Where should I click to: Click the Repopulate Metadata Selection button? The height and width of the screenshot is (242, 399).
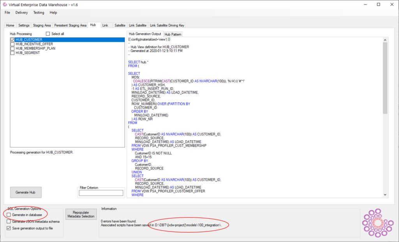point(81,213)
